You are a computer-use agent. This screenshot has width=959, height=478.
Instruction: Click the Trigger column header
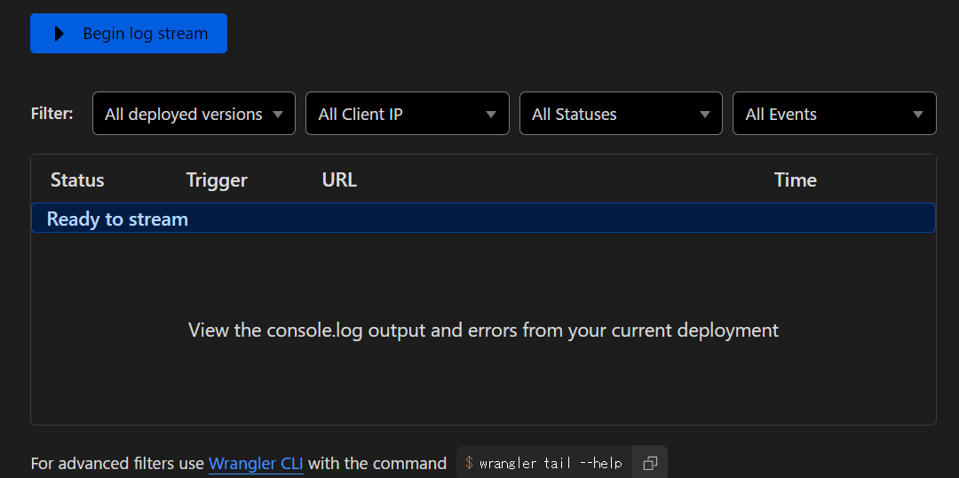(217, 180)
